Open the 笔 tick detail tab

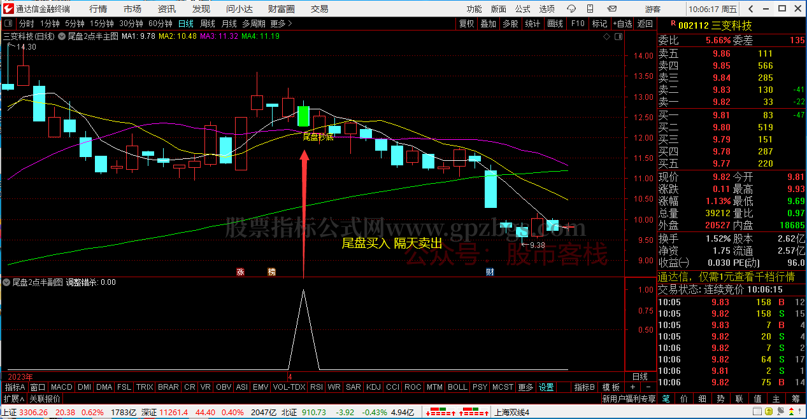point(666,399)
